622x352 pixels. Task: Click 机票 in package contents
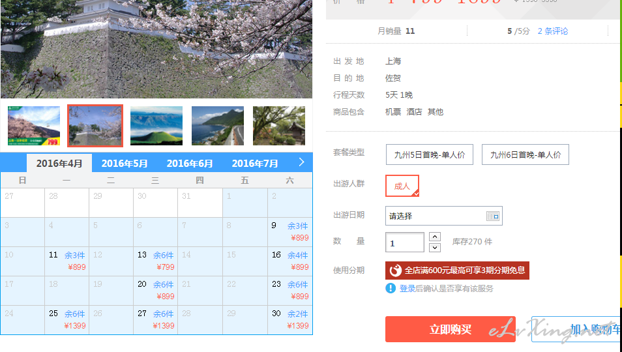tap(393, 112)
